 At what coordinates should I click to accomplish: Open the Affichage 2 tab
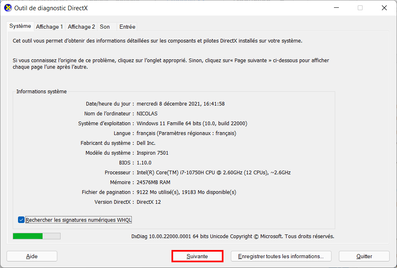coord(81,27)
